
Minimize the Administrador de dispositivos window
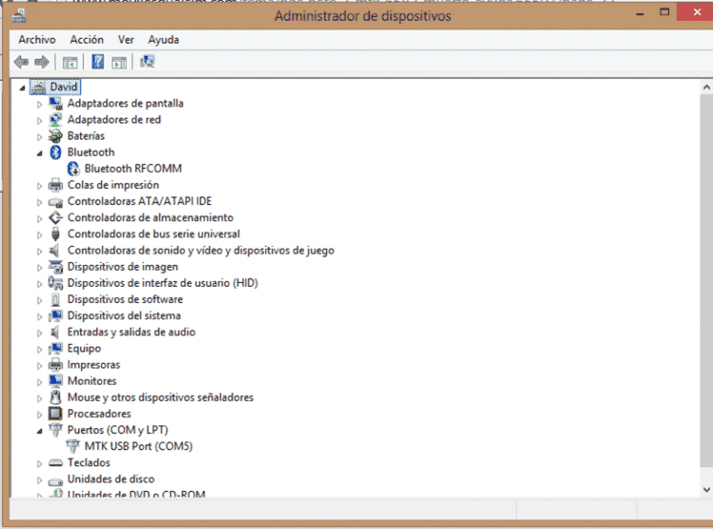[x=640, y=13]
